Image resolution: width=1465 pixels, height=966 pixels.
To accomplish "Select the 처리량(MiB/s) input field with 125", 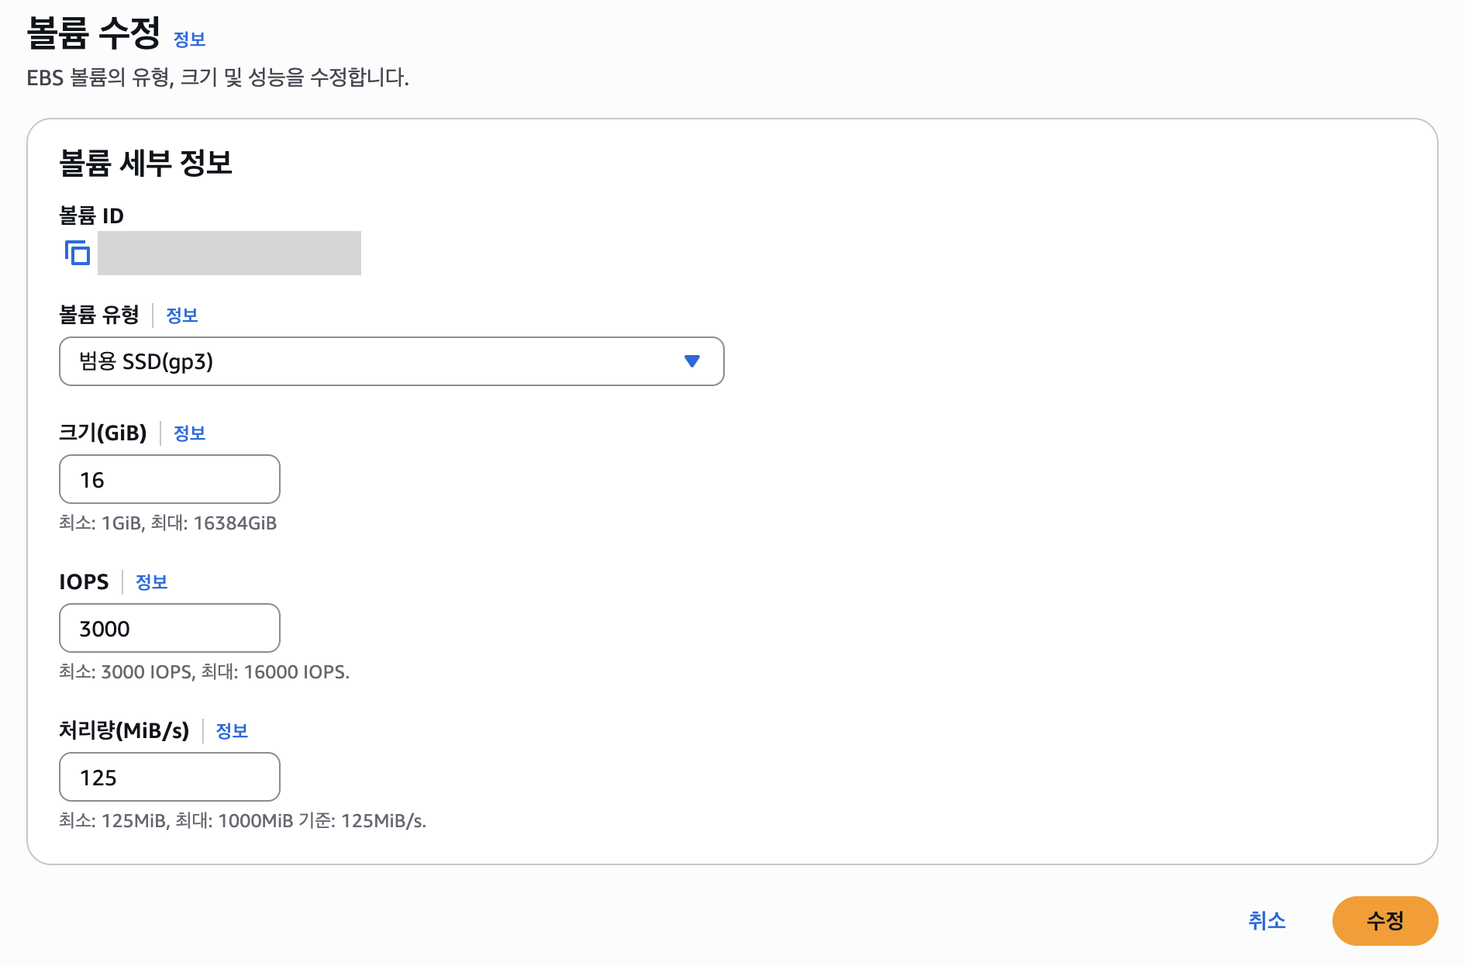I will tap(170, 777).
